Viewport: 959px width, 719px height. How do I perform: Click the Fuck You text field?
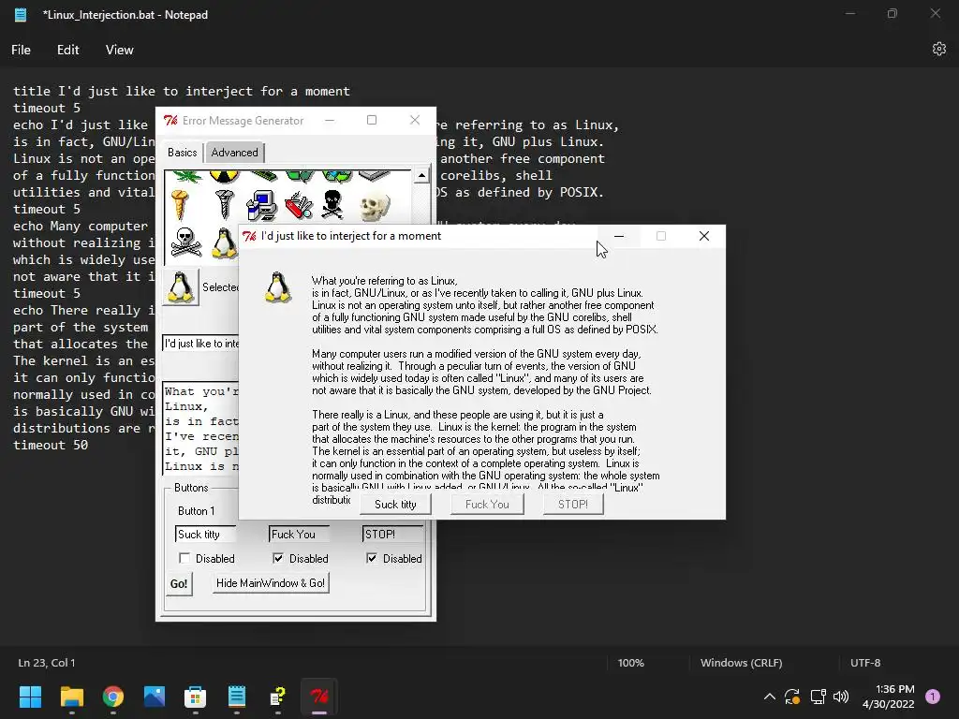[x=299, y=535]
